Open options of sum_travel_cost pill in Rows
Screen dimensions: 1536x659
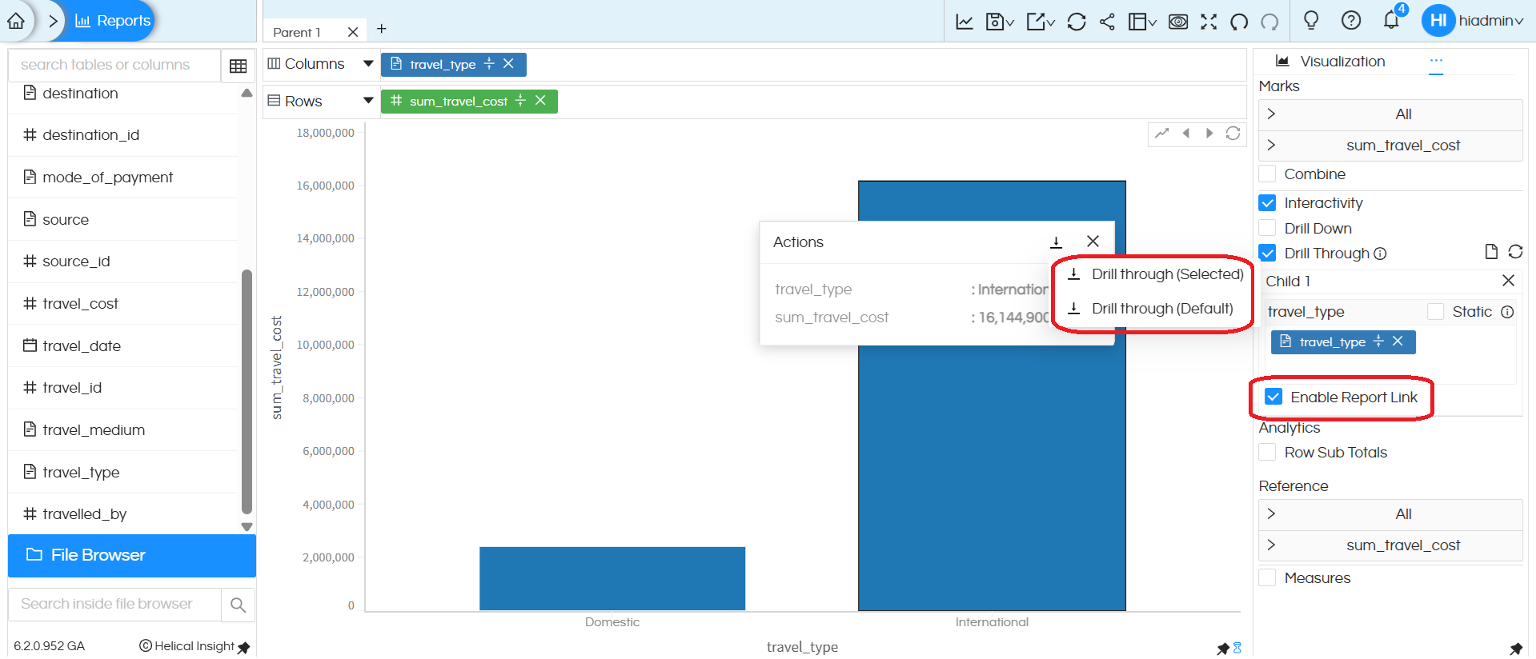point(520,101)
